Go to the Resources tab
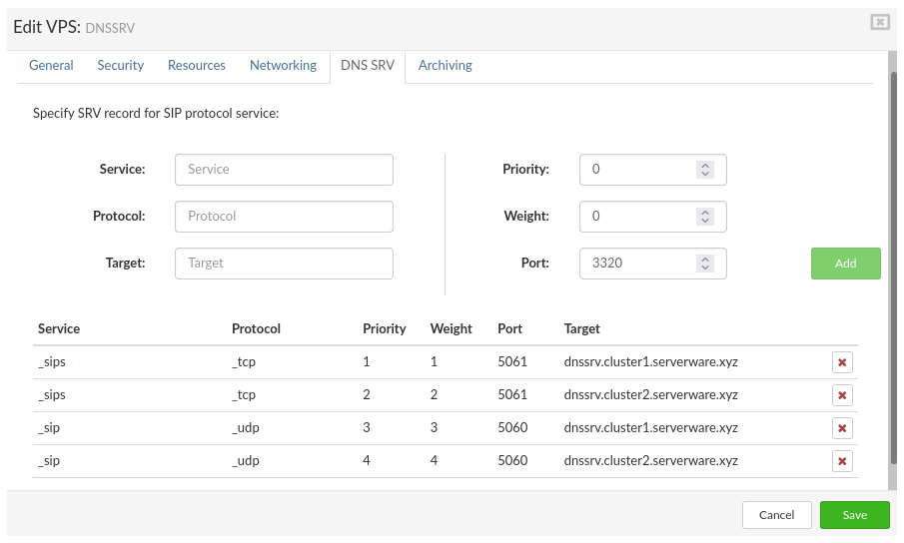This screenshot has width=904, height=543. click(197, 65)
